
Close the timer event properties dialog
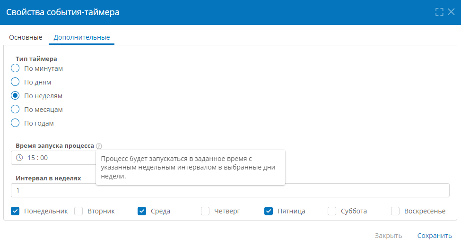coord(451,12)
